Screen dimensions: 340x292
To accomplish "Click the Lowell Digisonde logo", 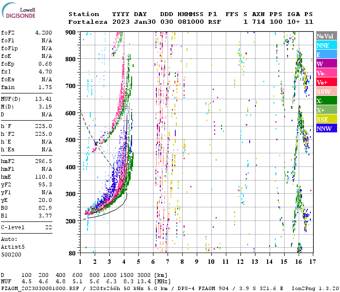I will point(18,11).
